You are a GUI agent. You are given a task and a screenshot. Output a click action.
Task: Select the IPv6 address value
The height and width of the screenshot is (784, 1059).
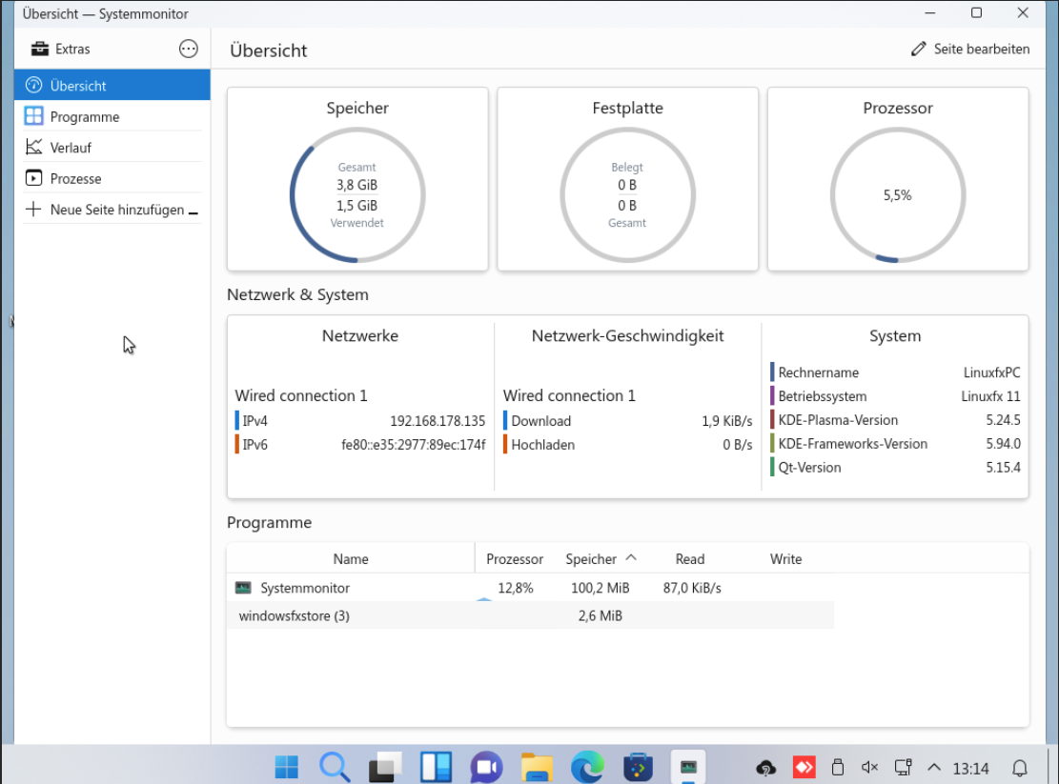click(413, 445)
